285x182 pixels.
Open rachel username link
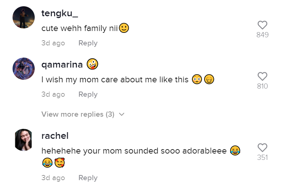click(x=55, y=136)
